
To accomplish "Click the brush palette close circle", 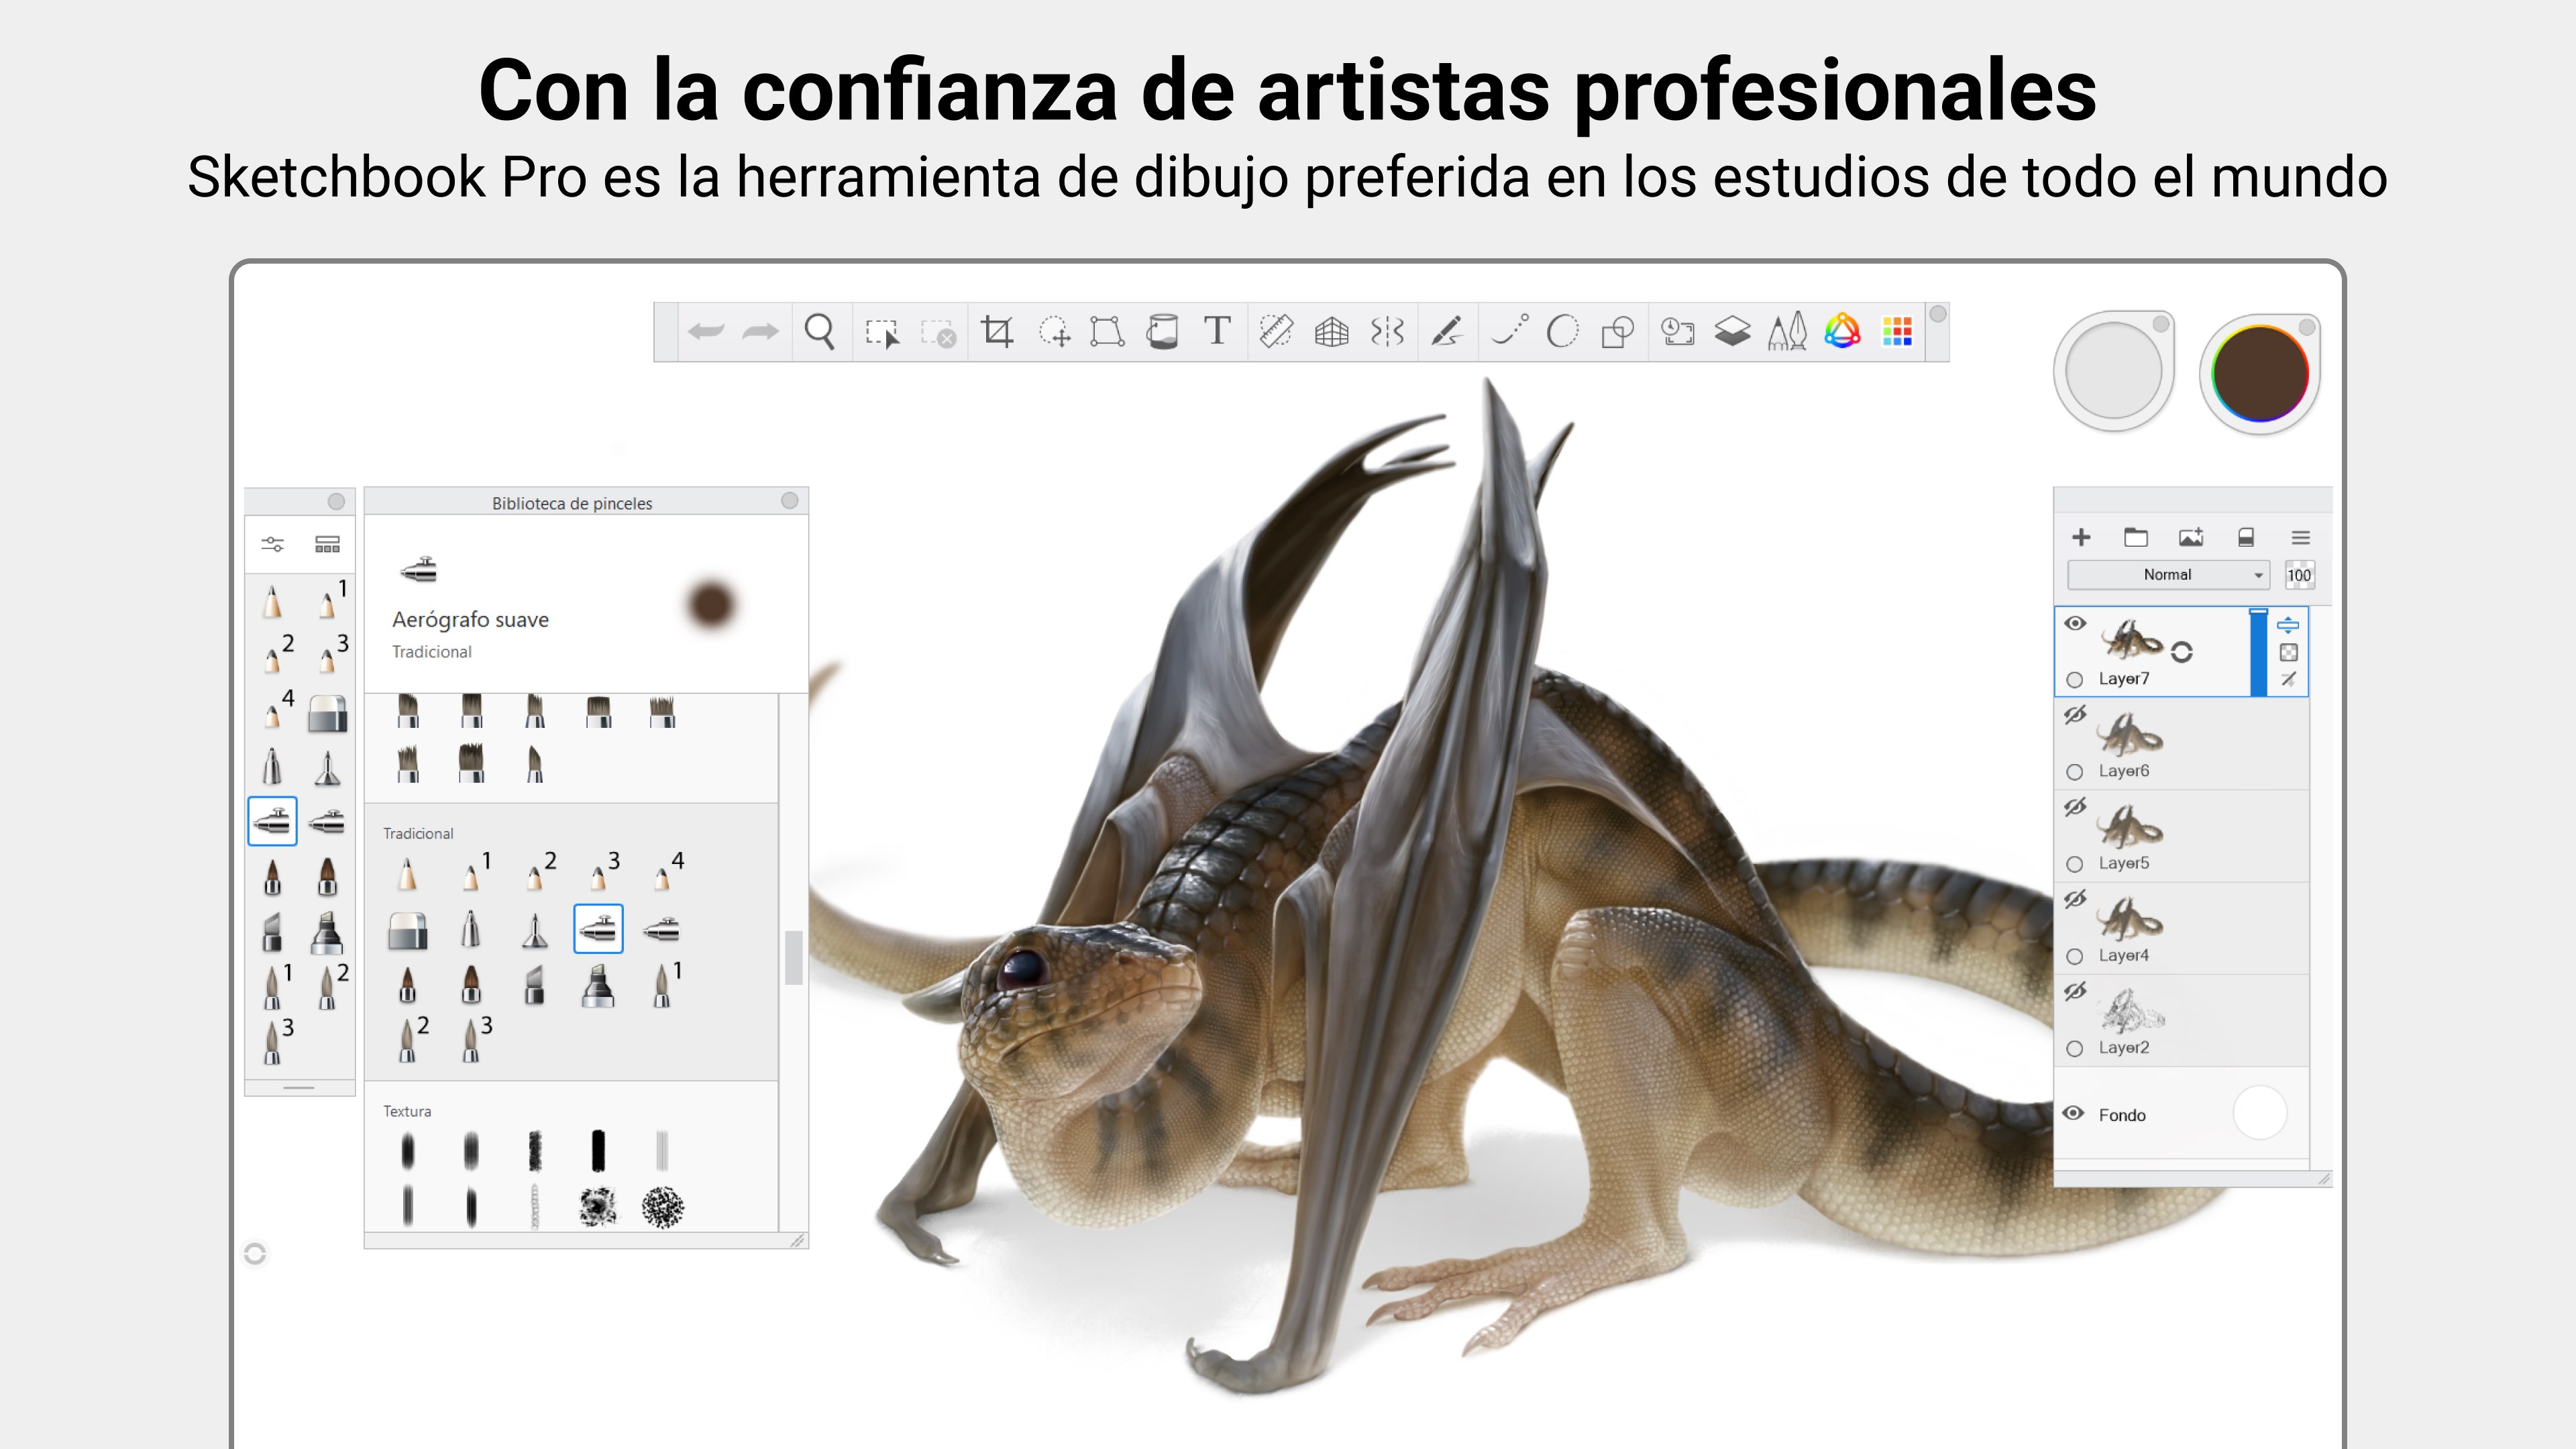I will tap(336, 501).
